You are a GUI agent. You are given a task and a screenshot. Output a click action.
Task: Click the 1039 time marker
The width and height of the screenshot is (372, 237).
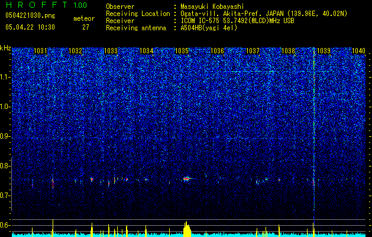[x=324, y=51]
